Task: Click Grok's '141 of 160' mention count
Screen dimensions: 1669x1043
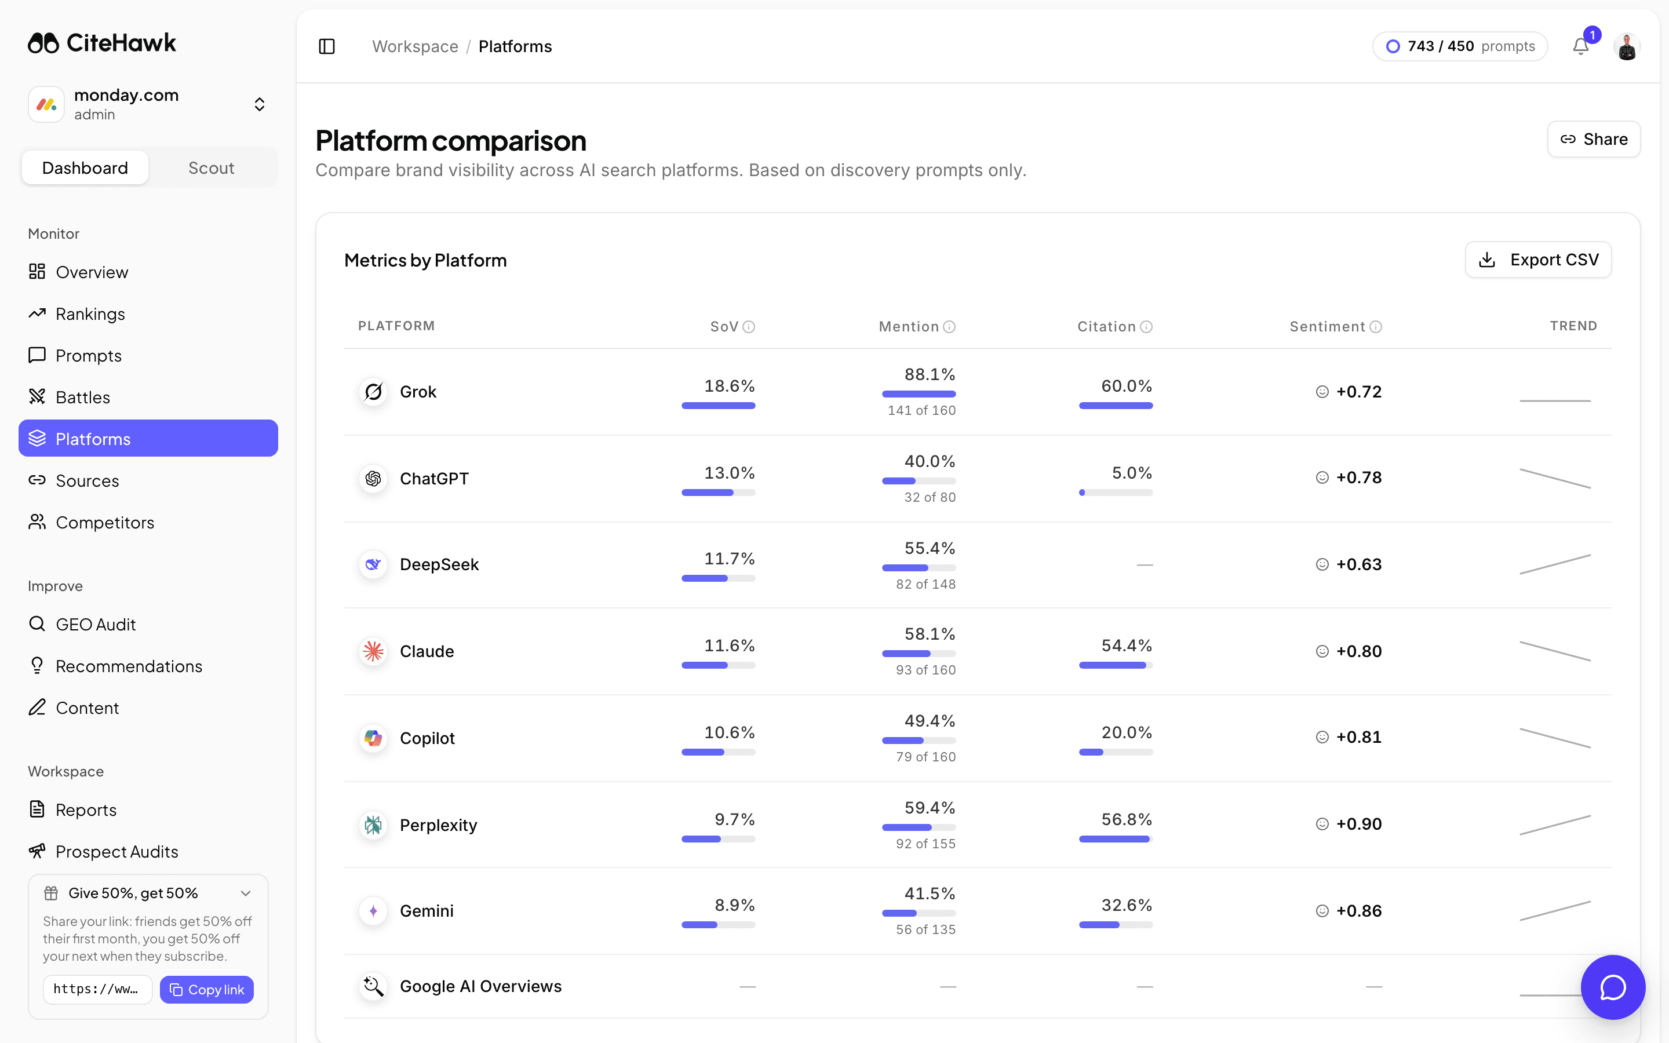Action: click(x=921, y=410)
